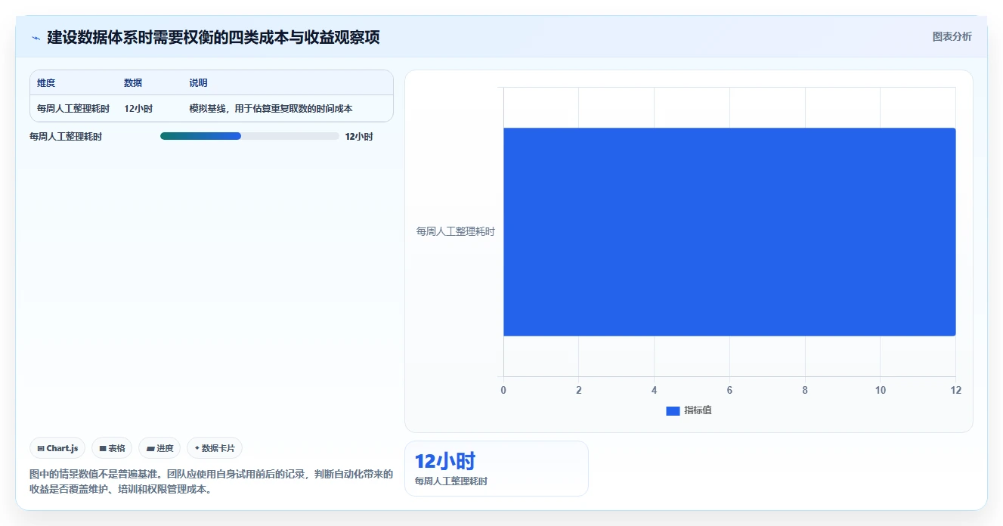Click the chart's 每周人工整理耗时 axis label
Viewport: 1003px width, 526px height.
[455, 231]
